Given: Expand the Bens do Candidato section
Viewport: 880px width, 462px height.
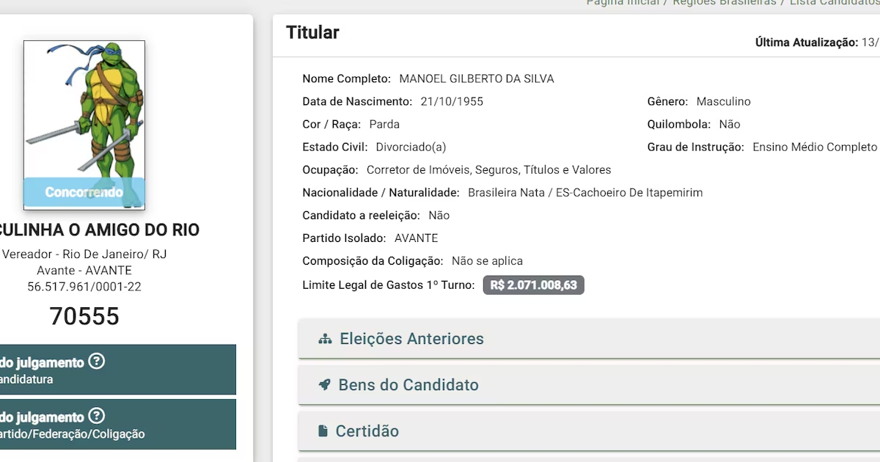Looking at the screenshot, I should coord(589,385).
